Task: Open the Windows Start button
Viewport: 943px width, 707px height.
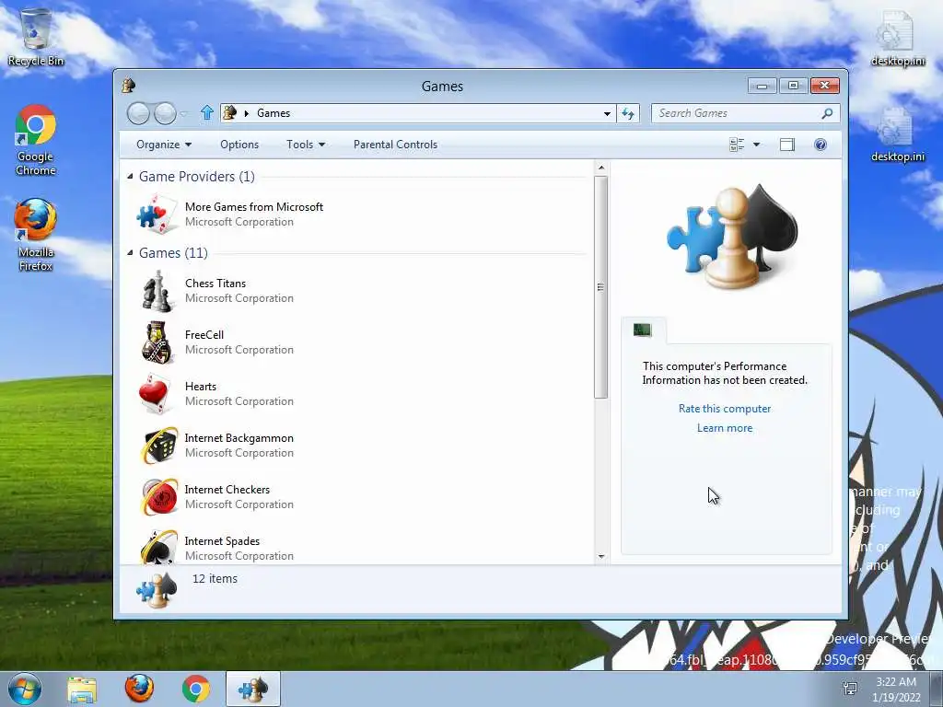Action: [25, 689]
